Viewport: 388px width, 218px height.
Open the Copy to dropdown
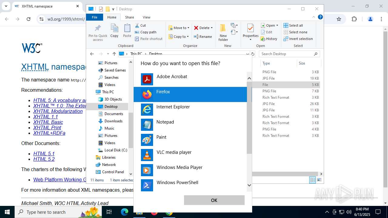tap(179, 37)
